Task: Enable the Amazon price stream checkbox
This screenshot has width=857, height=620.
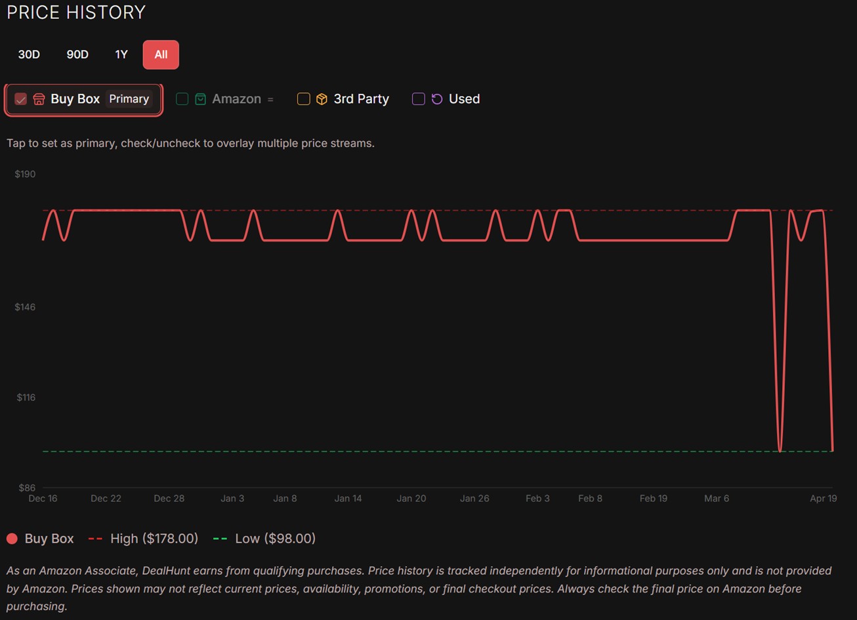Action: 182,99
